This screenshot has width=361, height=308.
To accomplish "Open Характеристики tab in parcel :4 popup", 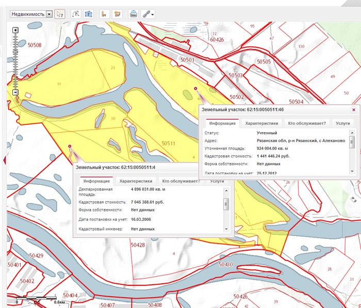I will click(137, 181).
